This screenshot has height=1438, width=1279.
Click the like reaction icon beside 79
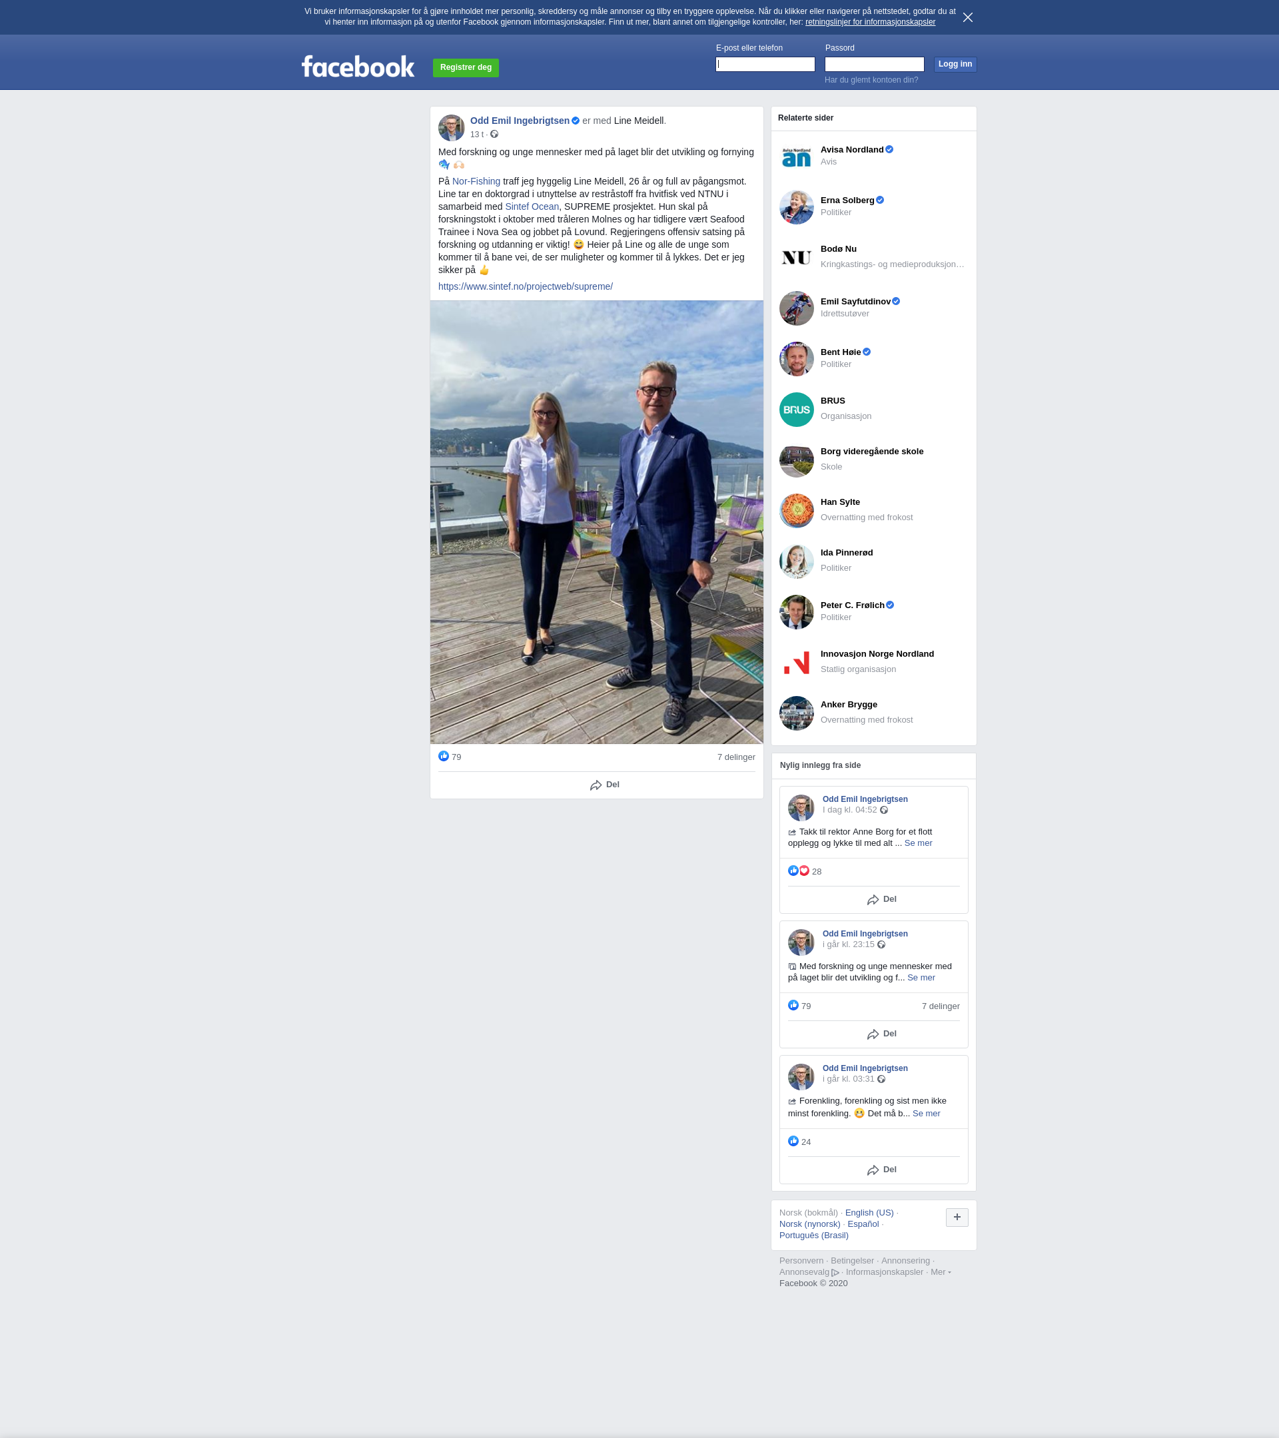[443, 756]
